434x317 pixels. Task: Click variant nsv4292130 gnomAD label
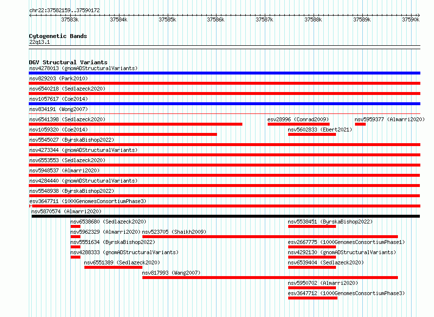click(x=342, y=252)
